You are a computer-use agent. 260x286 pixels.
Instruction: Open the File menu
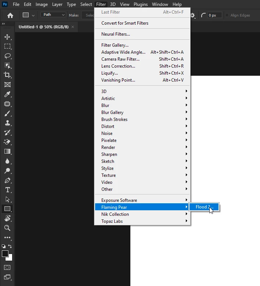16,4
